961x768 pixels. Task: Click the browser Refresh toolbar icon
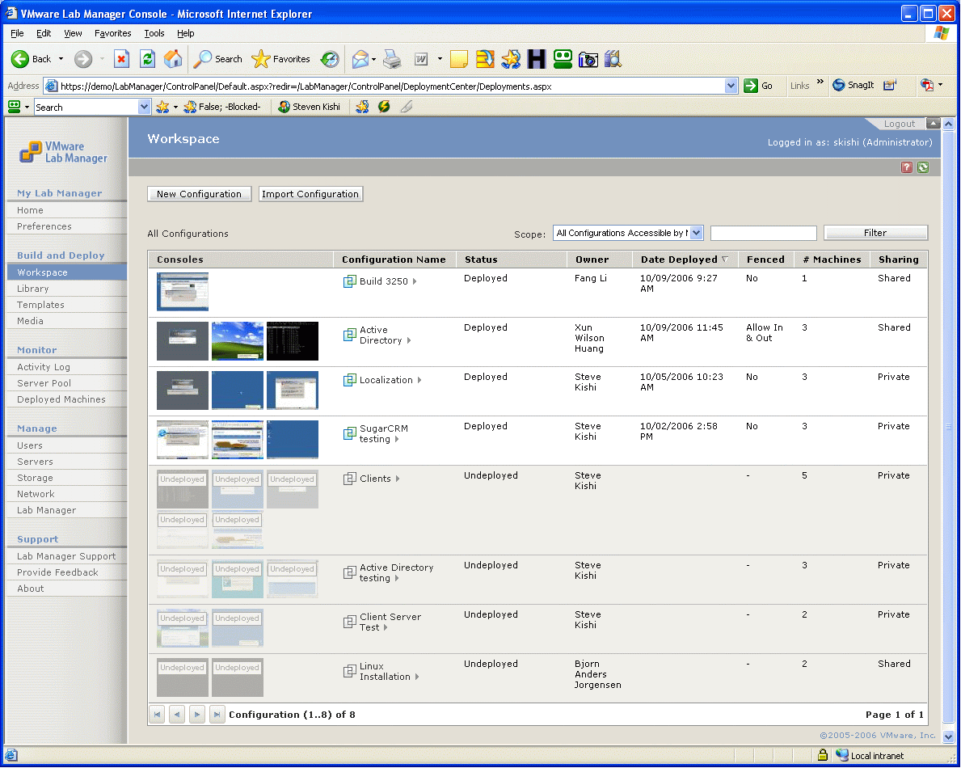coord(147,59)
